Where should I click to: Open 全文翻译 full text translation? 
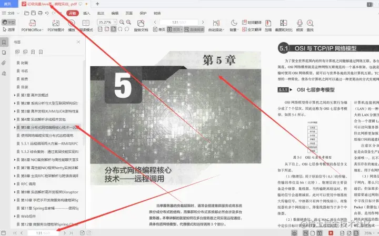click(252, 29)
